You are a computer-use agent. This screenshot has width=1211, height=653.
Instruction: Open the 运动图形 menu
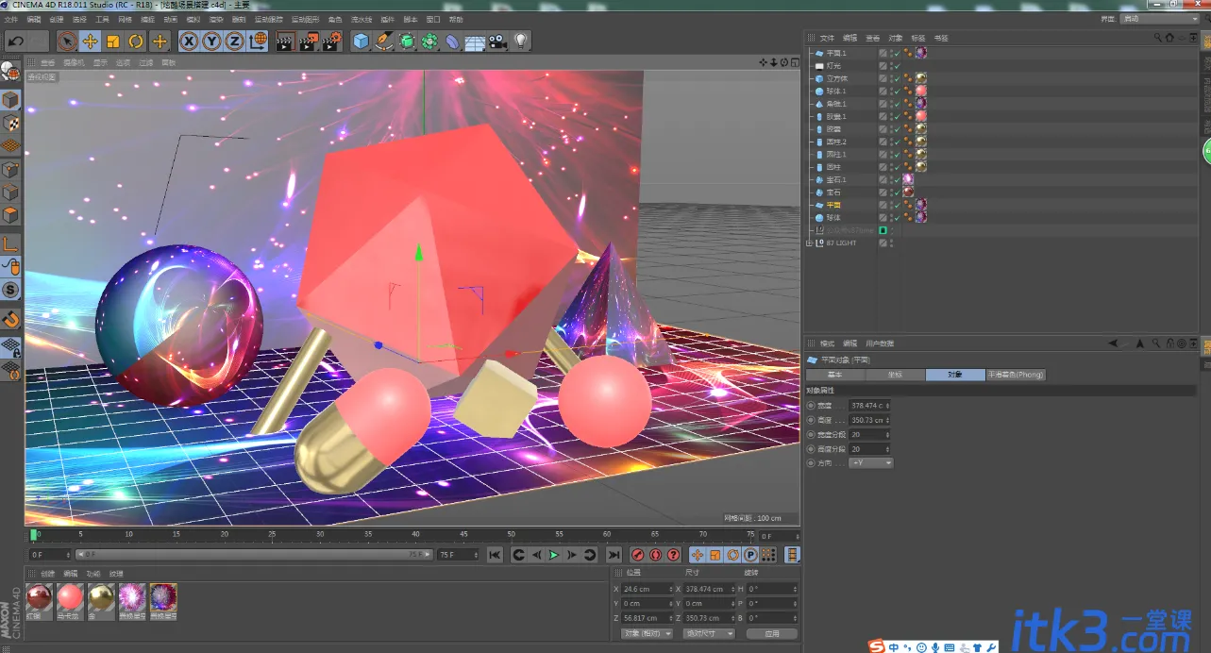tap(305, 19)
